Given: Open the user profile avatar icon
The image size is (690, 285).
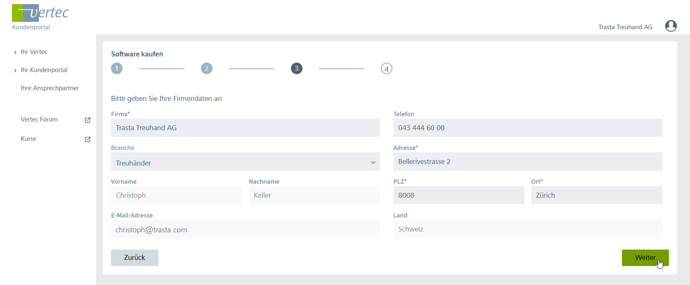Looking at the screenshot, I should tap(671, 26).
